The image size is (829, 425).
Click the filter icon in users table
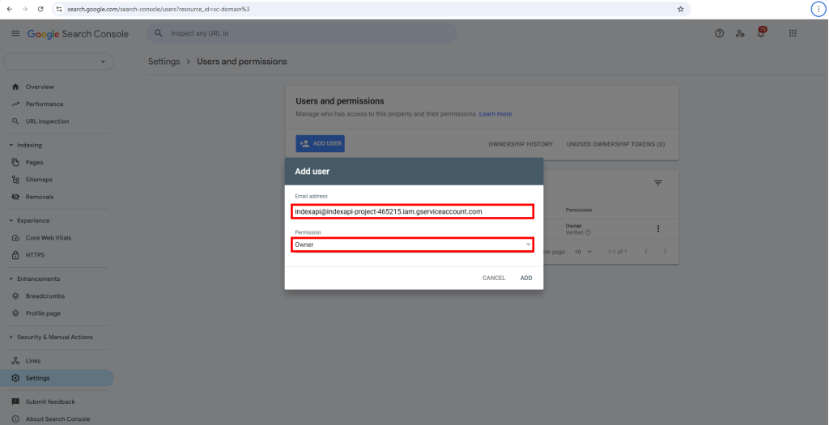point(658,183)
